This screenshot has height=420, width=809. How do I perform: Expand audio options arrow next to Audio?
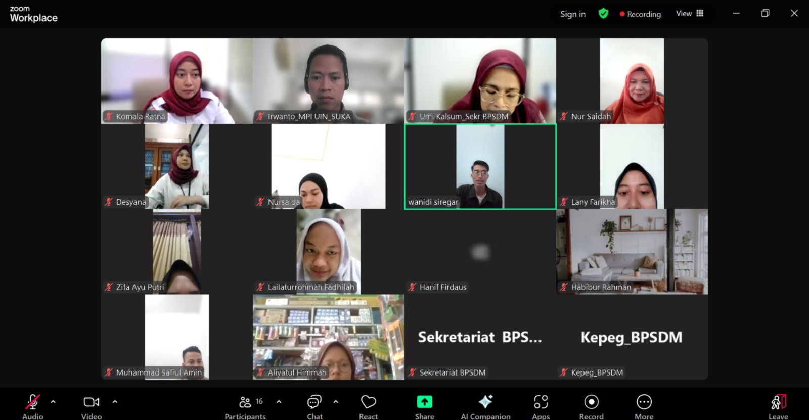53,402
